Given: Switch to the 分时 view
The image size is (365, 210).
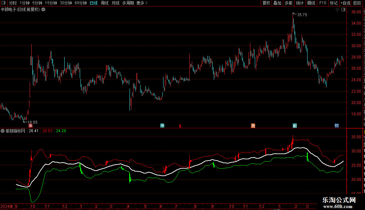Looking at the screenshot, I should tap(13, 3).
